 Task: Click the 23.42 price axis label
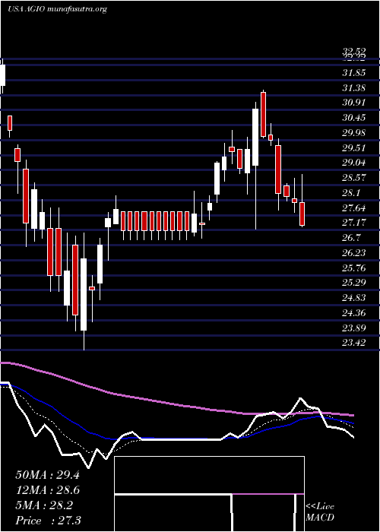pyautogui.click(x=355, y=343)
